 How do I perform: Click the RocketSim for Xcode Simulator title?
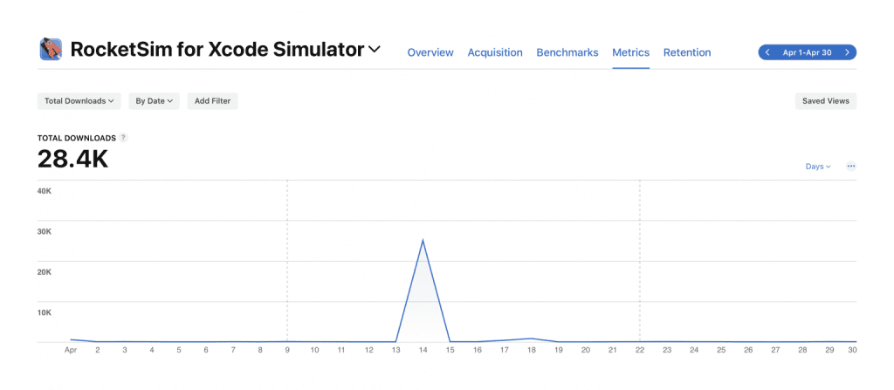tap(217, 50)
